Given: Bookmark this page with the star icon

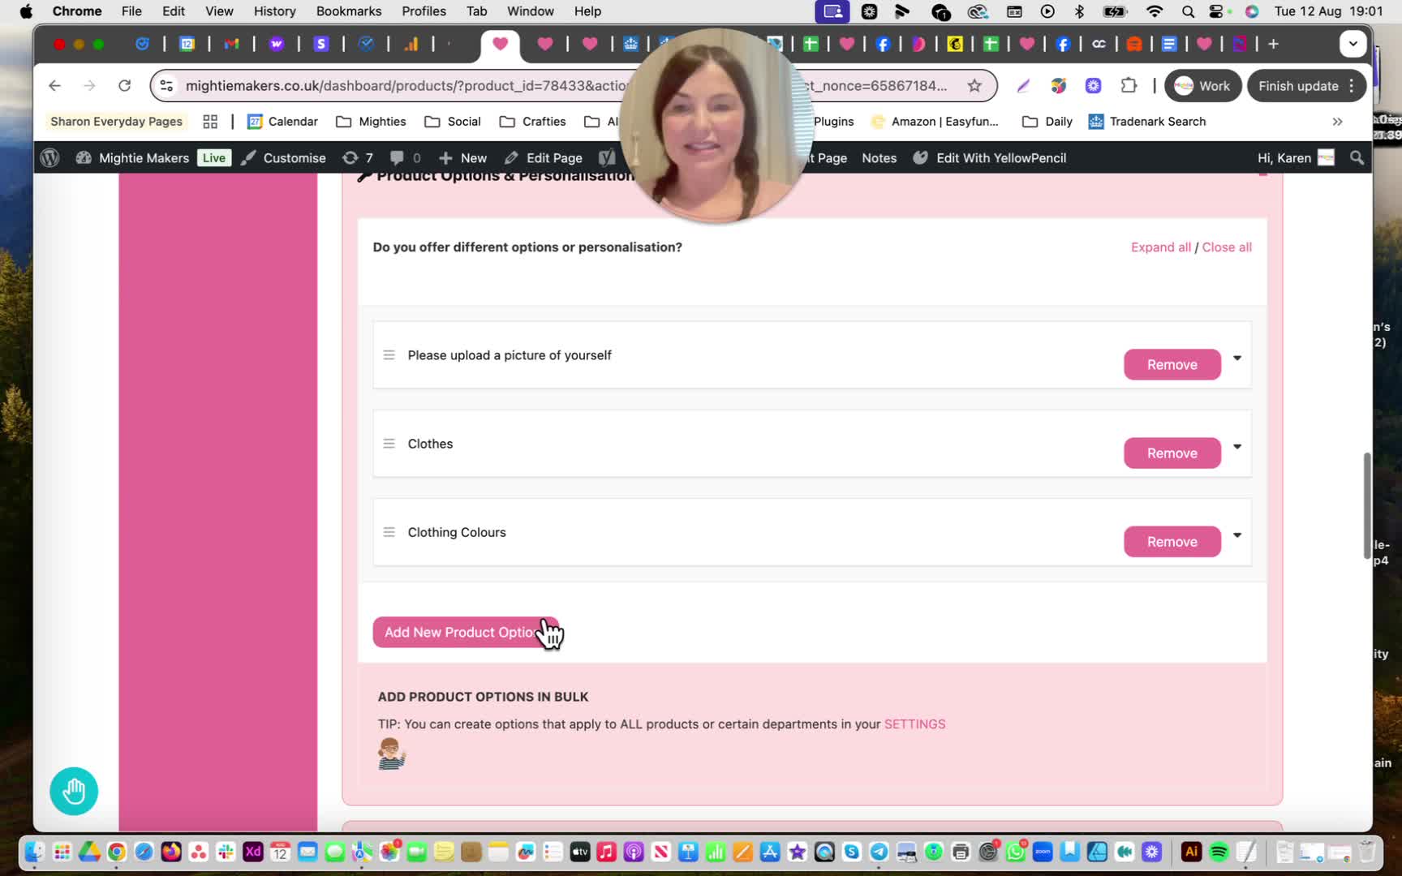Looking at the screenshot, I should (x=974, y=85).
